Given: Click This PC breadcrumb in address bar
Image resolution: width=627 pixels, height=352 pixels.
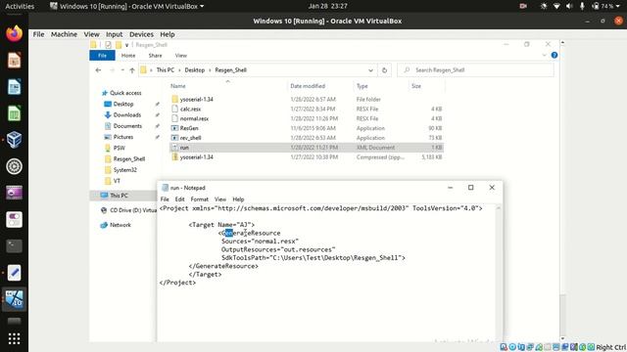Looking at the screenshot, I should (166, 70).
